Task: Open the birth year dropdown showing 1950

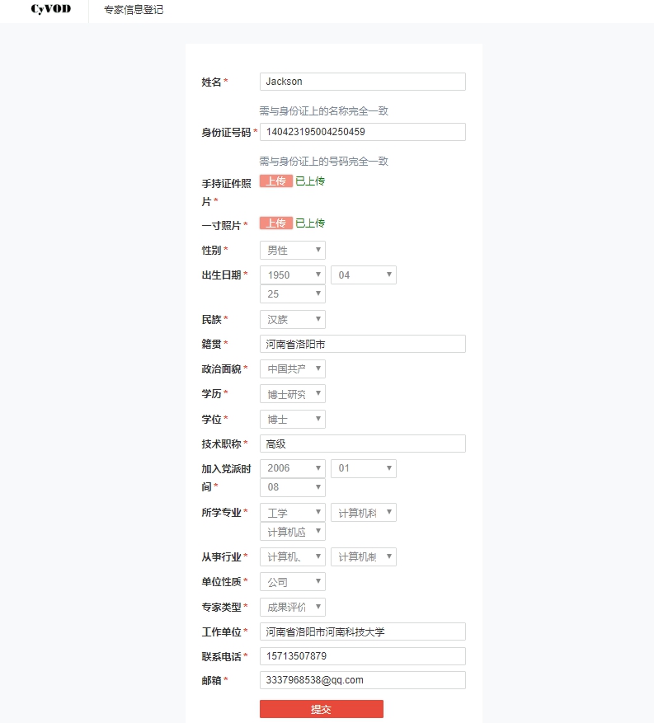Action: [293, 275]
